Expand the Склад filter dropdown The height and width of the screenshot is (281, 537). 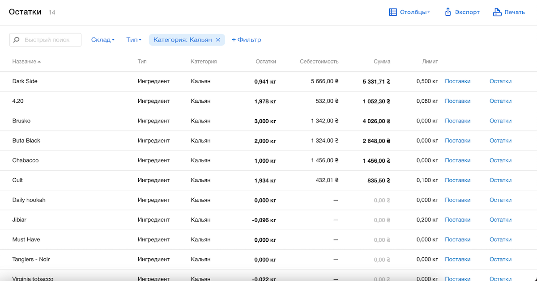pyautogui.click(x=103, y=40)
